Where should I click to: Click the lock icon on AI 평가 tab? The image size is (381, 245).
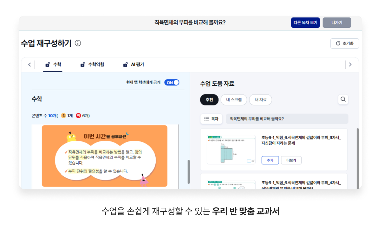(125, 65)
